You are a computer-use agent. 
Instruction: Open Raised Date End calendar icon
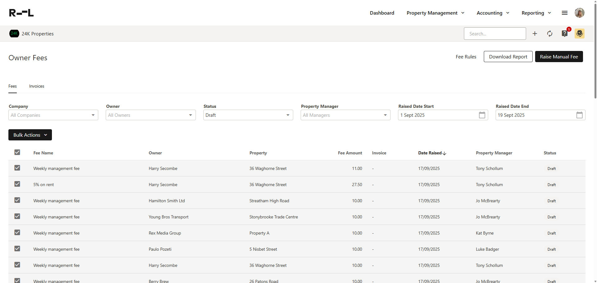point(579,115)
